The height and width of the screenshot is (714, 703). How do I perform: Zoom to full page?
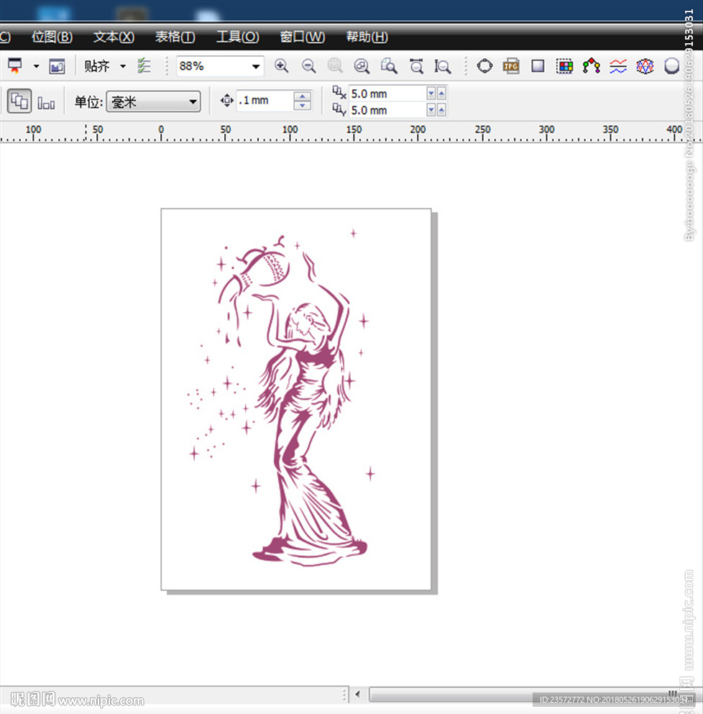[x=389, y=66]
